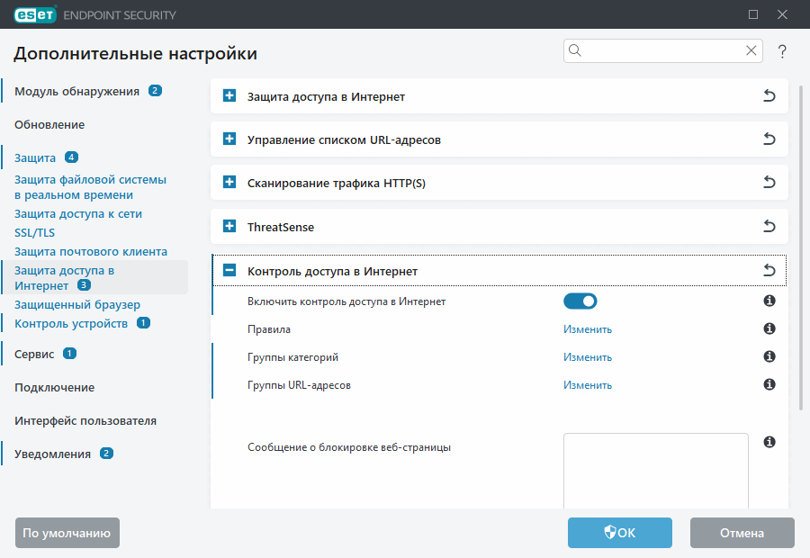Collapse the Контроль доступа в Интернет section
This screenshot has width=810, height=558.
pyautogui.click(x=228, y=269)
